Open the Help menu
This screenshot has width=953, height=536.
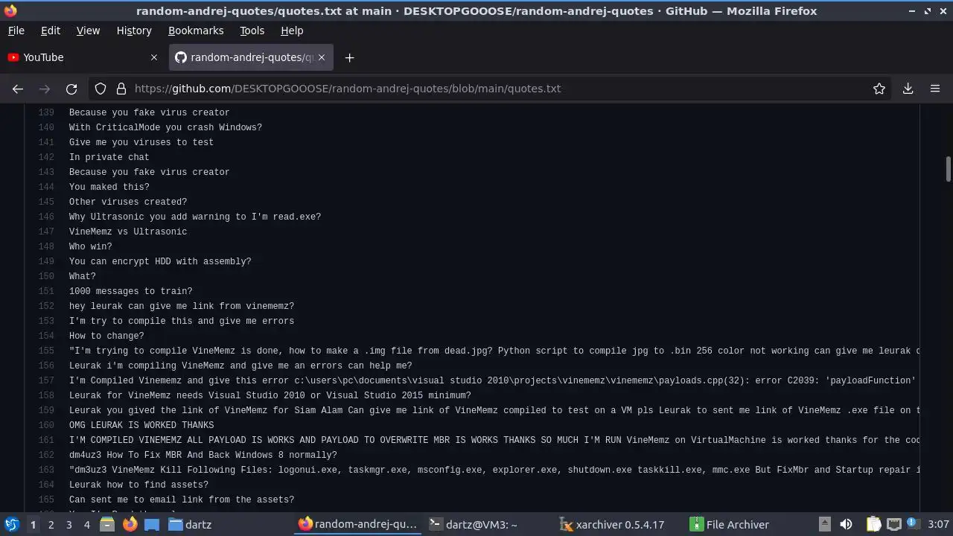coord(292,31)
